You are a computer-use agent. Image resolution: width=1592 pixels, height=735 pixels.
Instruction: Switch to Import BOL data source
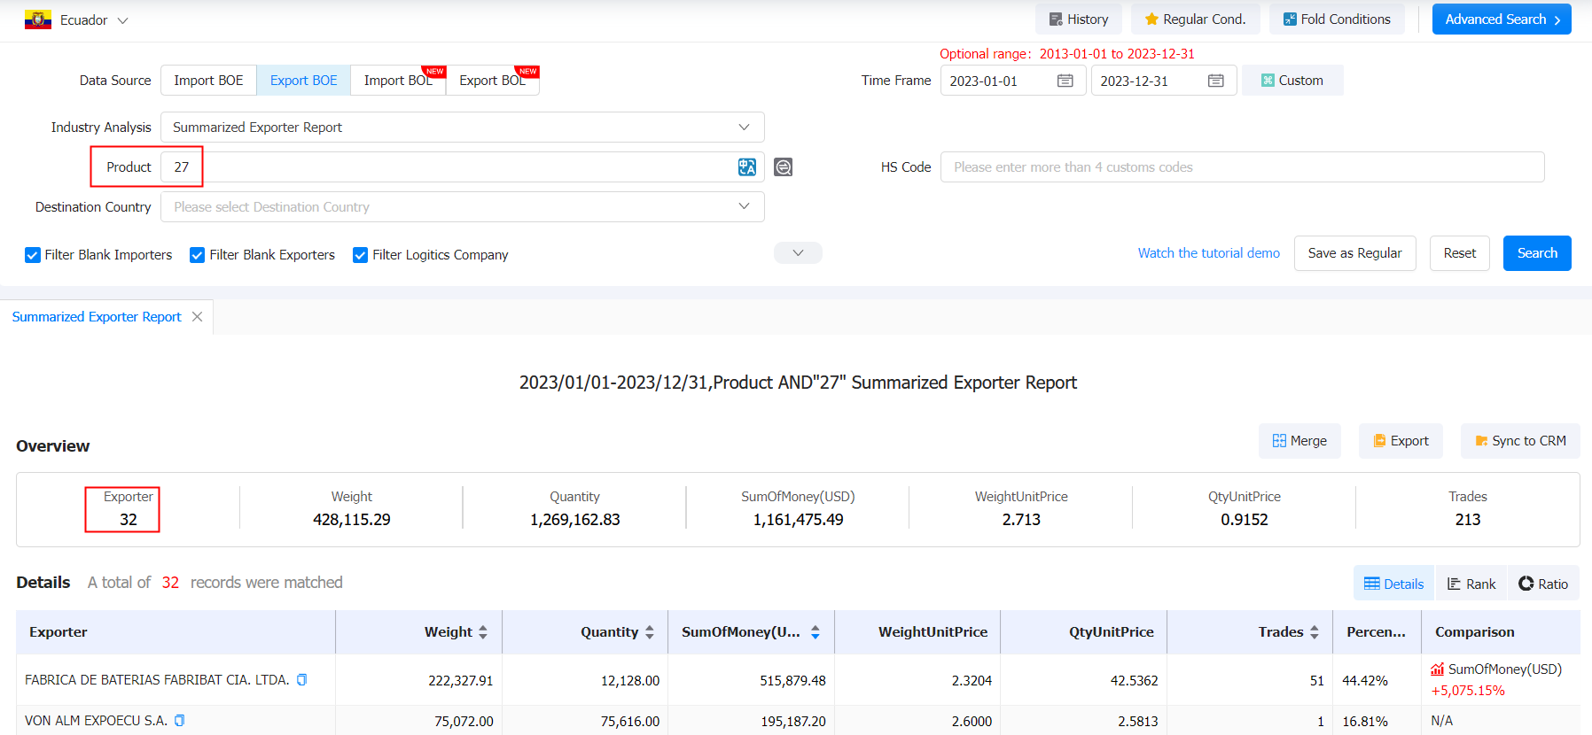[x=398, y=81]
